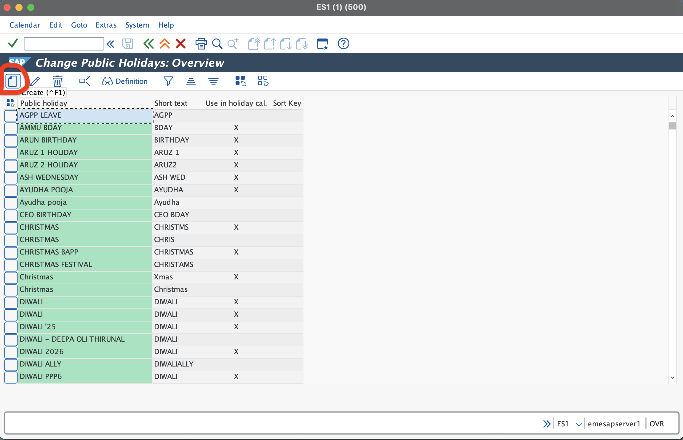The height and width of the screenshot is (440, 683).
Task: Click the Deselect All icon
Action: point(263,81)
